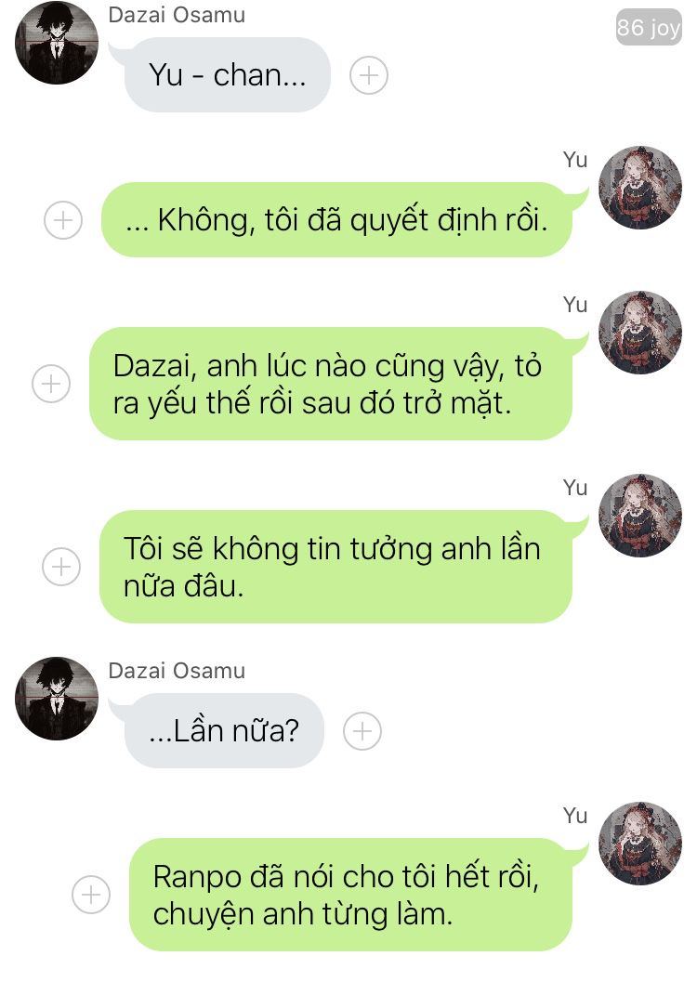Select the "...Lần nữa?" message bubble

coord(224,731)
